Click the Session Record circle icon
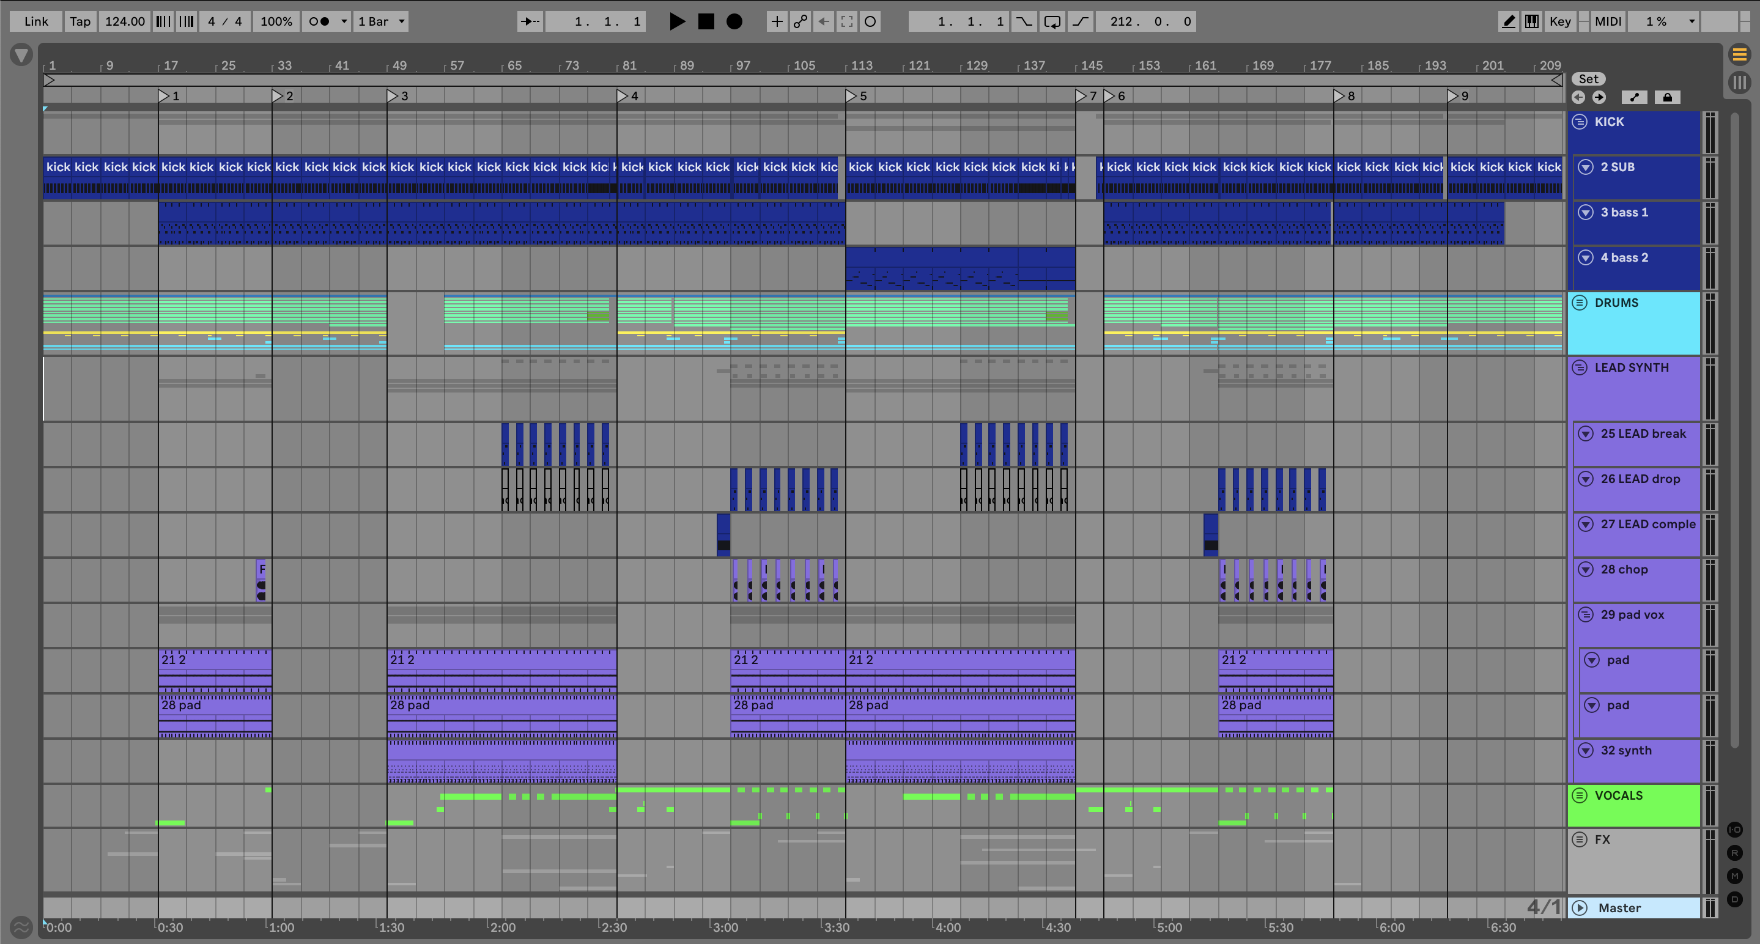1760x944 pixels. (x=870, y=21)
